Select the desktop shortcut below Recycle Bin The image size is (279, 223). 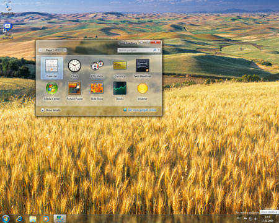[8, 31]
